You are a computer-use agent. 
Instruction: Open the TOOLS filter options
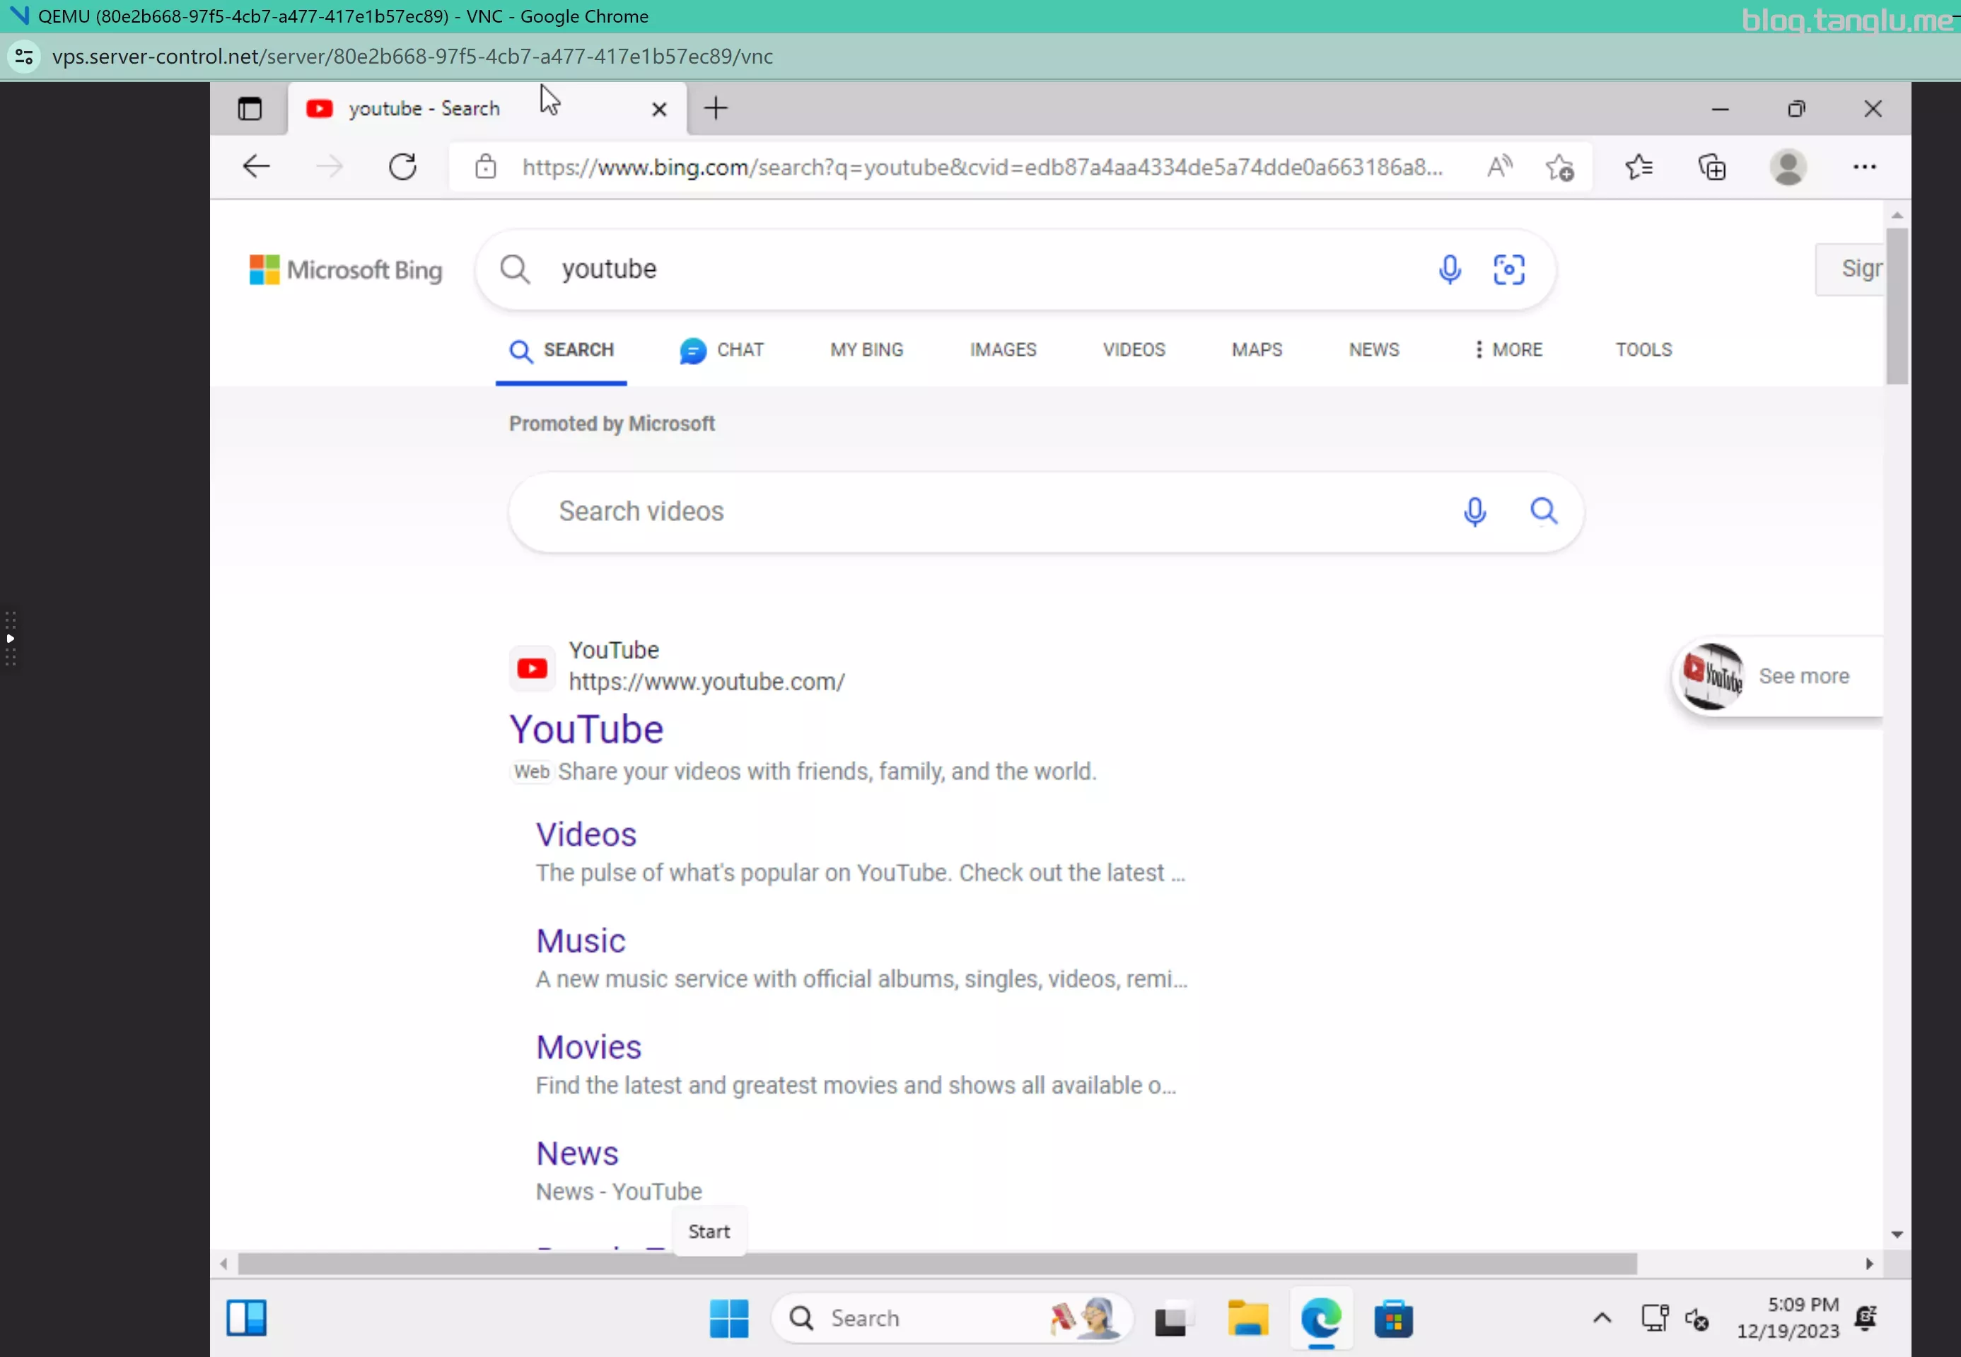point(1643,349)
